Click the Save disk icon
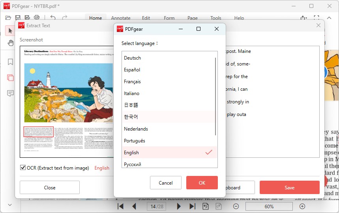Image resolution: width=339 pixels, height=213 pixels. click(x=18, y=17)
